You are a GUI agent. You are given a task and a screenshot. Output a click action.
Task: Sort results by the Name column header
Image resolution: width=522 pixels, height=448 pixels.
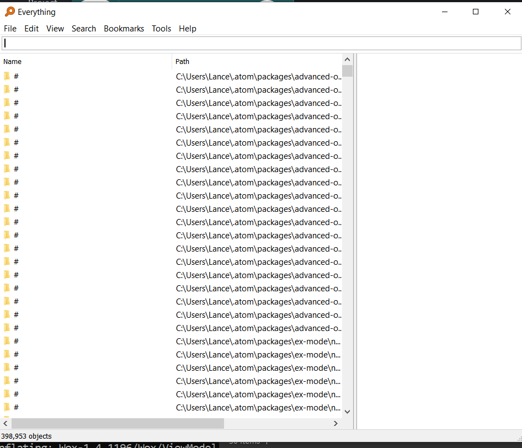12,61
